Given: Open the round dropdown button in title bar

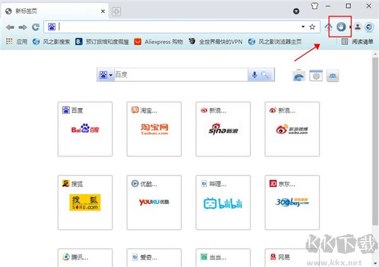Looking at the screenshot, I should pyautogui.click(x=296, y=11).
